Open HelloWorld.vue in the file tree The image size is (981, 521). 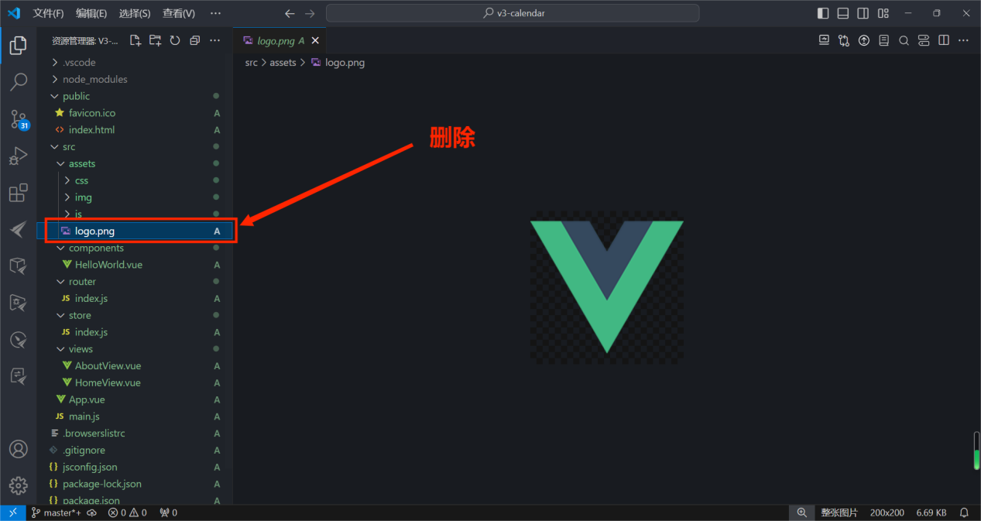pos(135,265)
